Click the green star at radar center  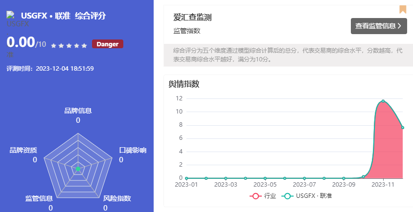(x=77, y=169)
